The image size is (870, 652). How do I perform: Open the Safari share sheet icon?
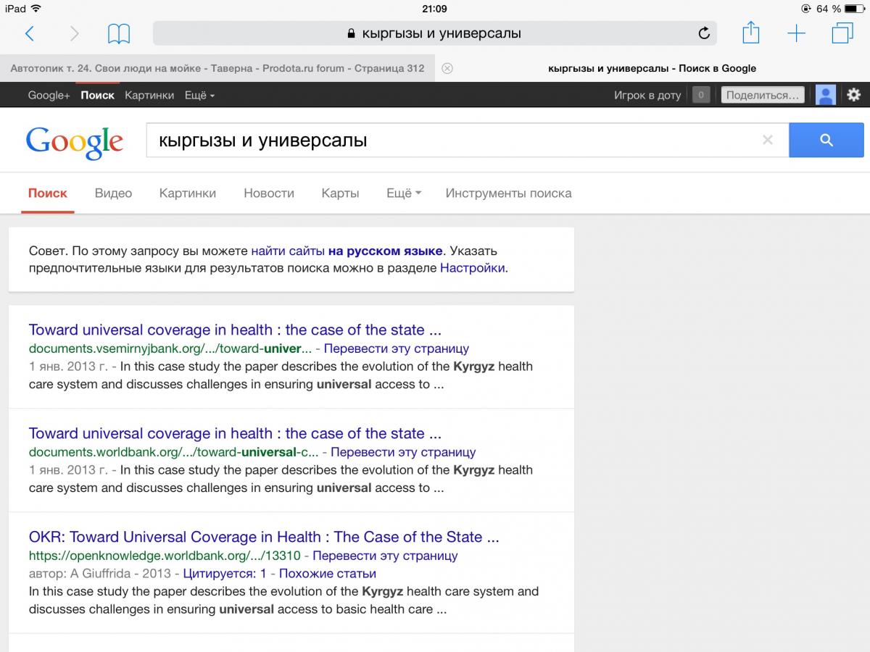point(751,33)
